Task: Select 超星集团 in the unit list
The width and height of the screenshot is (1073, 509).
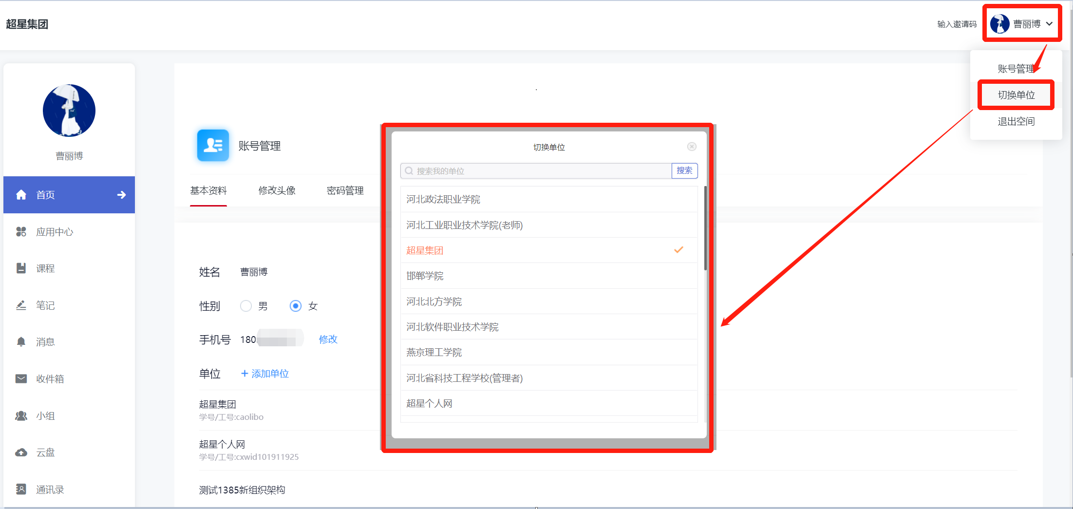Action: point(549,250)
